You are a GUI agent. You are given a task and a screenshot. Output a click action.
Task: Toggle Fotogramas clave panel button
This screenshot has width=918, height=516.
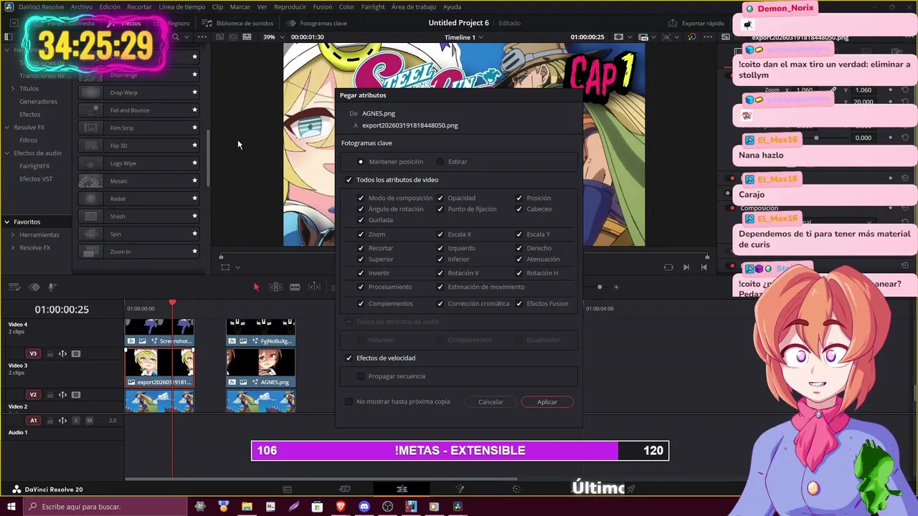pos(317,23)
